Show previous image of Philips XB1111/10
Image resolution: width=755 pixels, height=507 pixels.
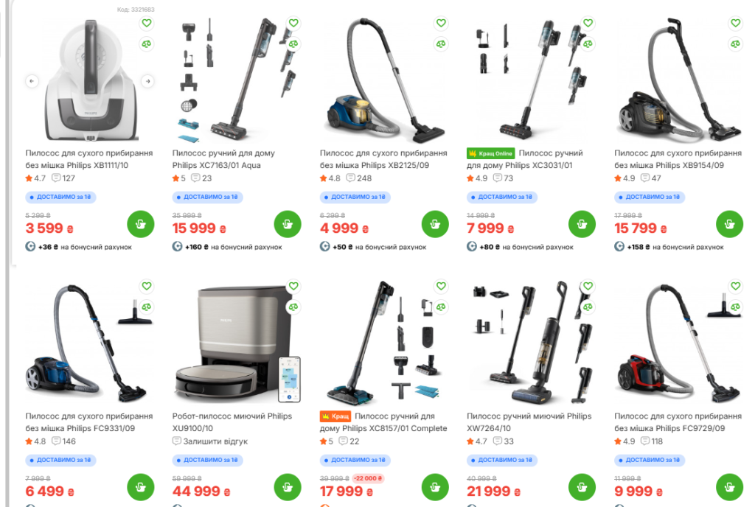32,81
